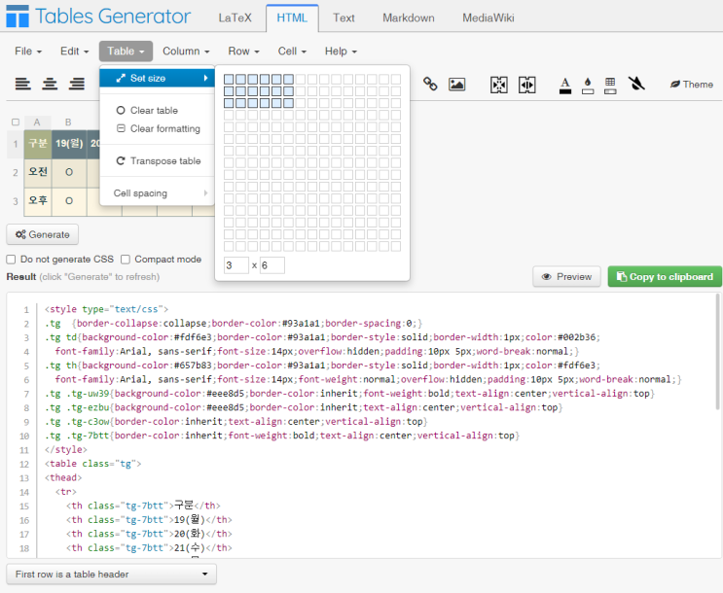Click the Tables Generator logo icon
Screen dimensions: 723x593
pyautogui.click(x=18, y=17)
